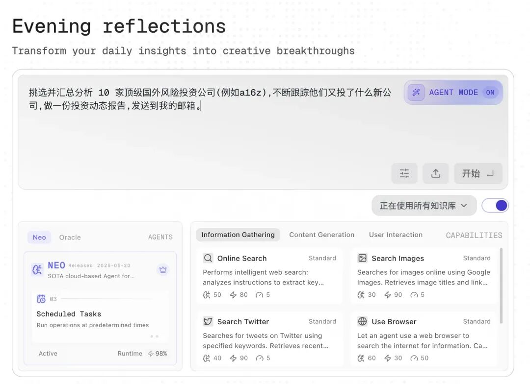Click the Runtime 98% value
Image resolution: width=530 pixels, height=384 pixels.
[x=161, y=353]
